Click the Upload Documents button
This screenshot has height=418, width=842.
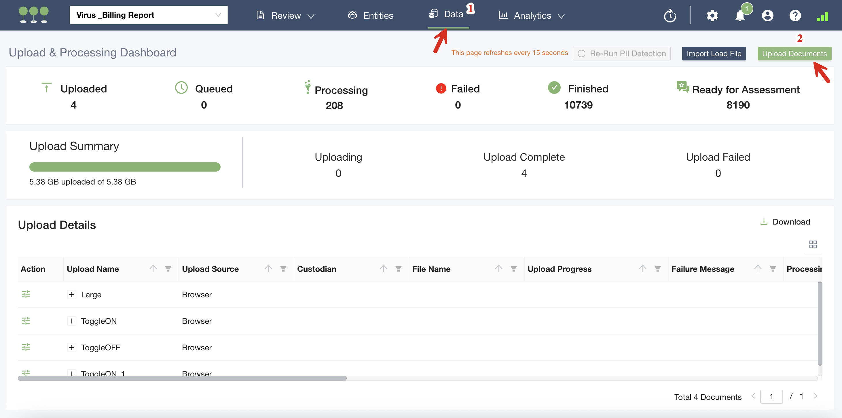coord(794,54)
